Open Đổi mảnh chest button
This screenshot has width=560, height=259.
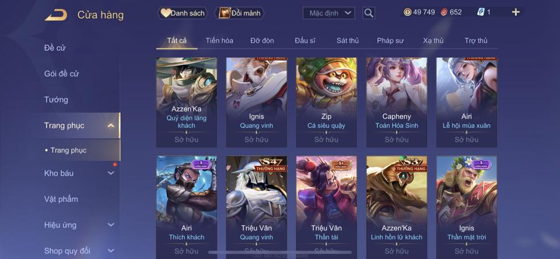pos(239,13)
